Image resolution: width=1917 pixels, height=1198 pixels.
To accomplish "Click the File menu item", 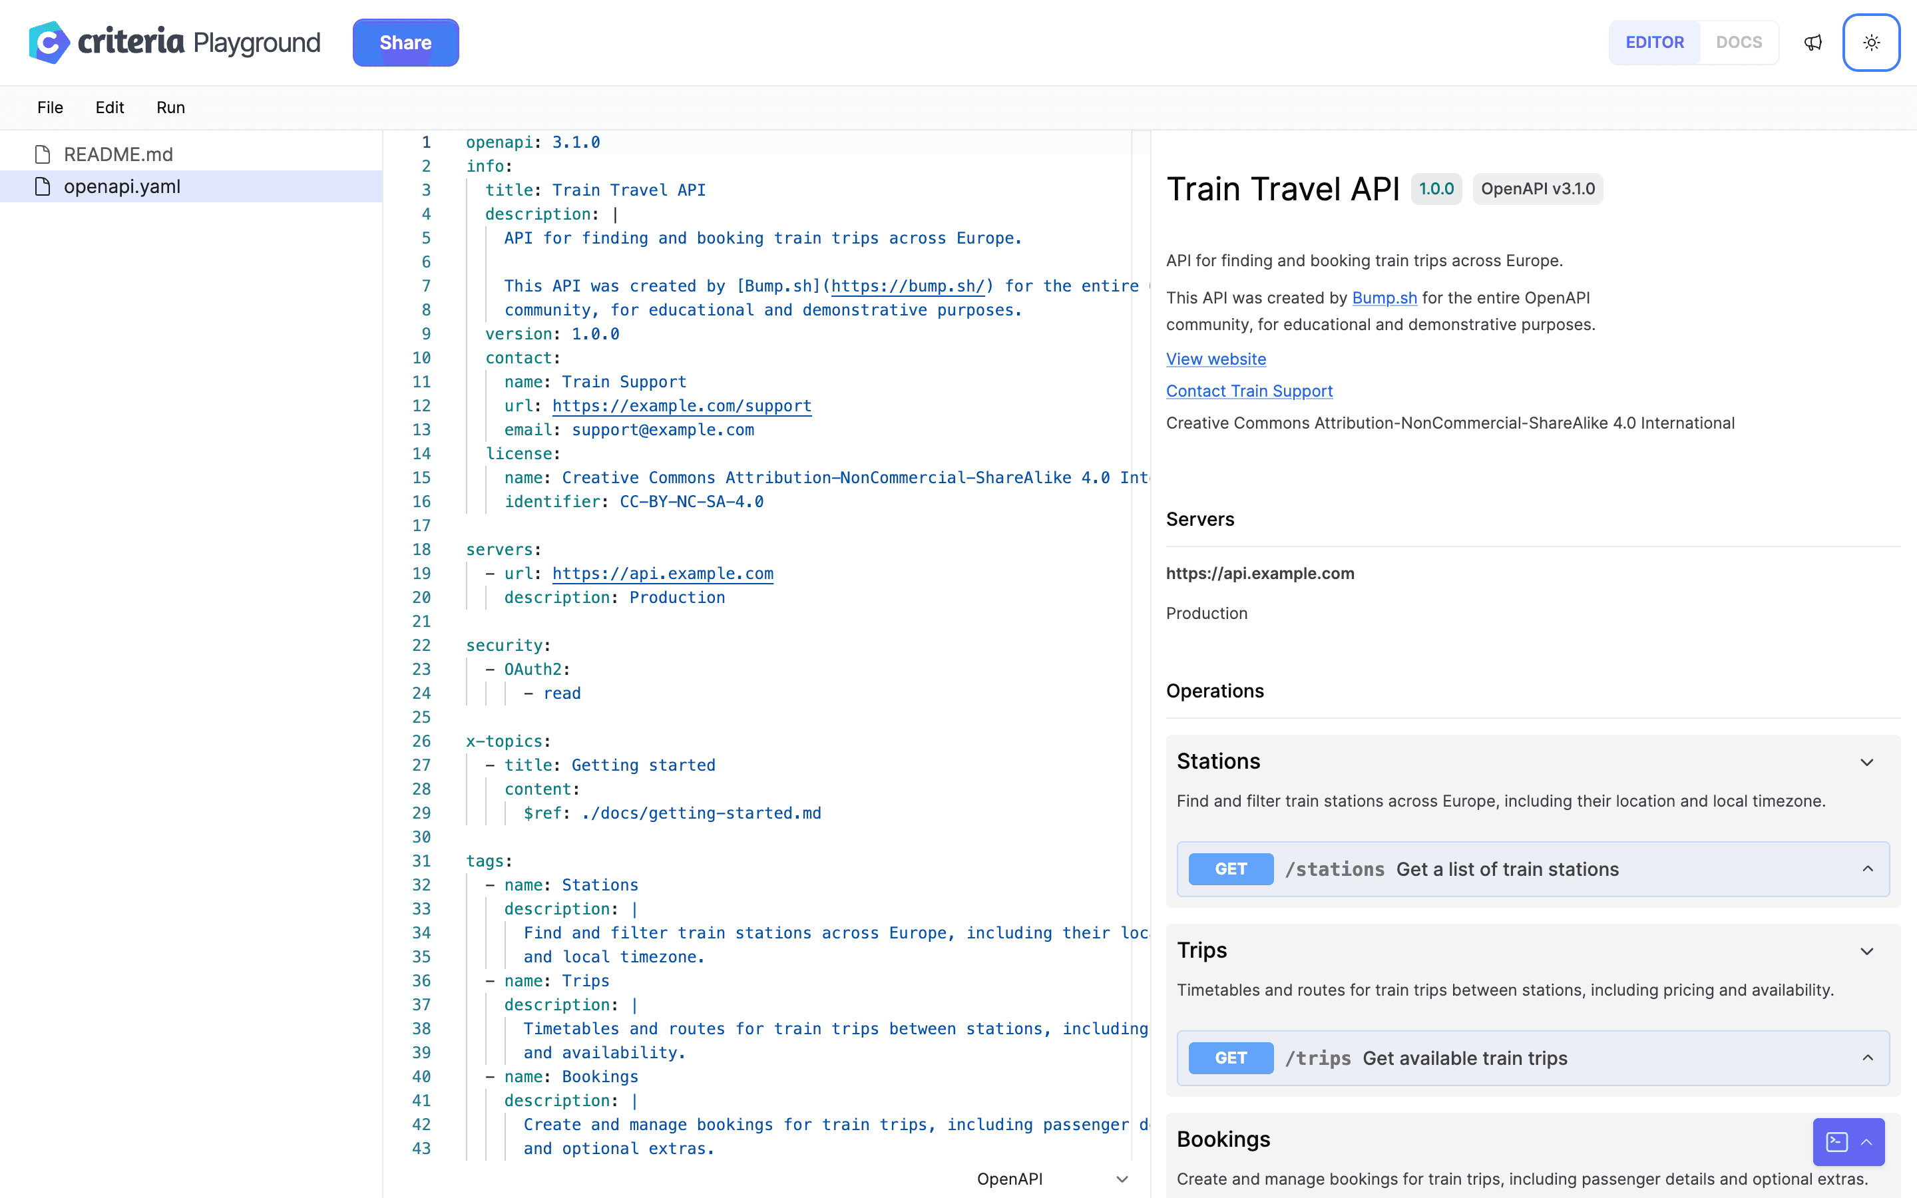I will pos(51,106).
